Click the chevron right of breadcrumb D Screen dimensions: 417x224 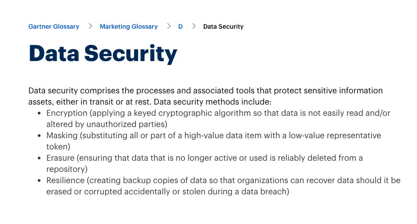click(194, 26)
